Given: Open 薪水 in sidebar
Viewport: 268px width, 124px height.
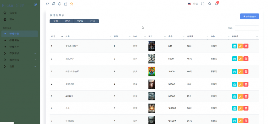Looking at the screenshot, I should click(x=12, y=19).
